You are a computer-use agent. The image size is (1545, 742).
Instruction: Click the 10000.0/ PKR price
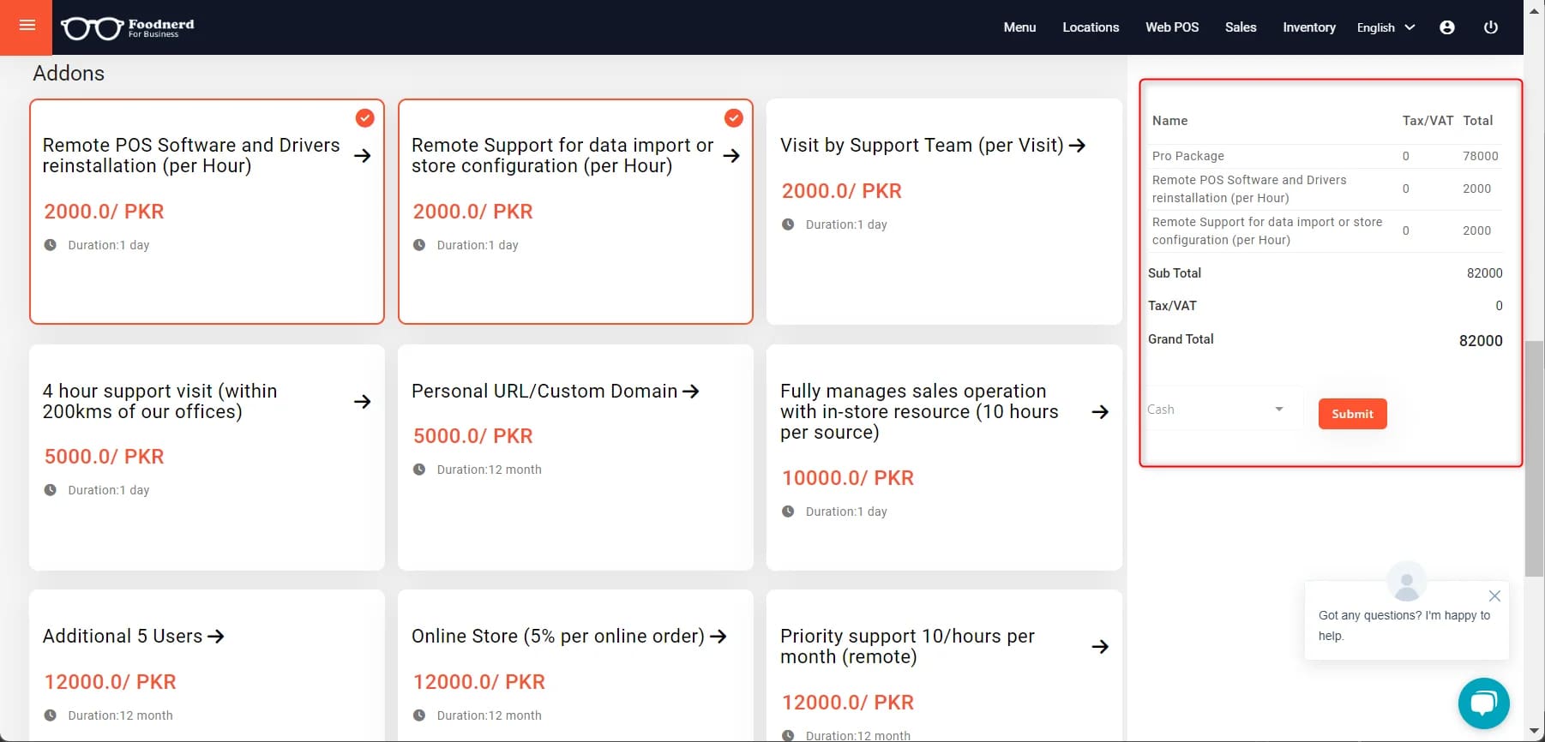point(848,478)
